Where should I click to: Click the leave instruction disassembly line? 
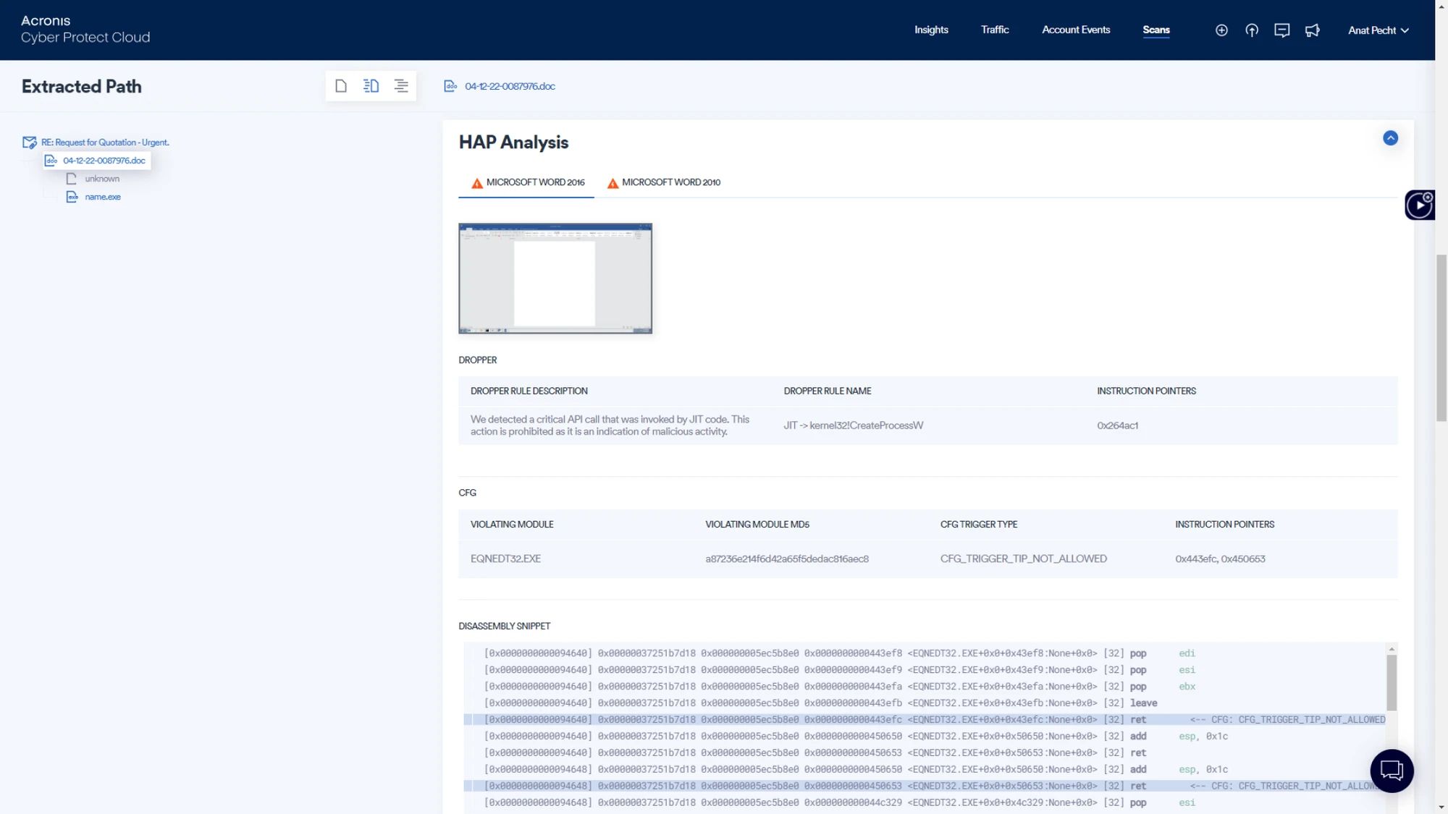tap(925, 703)
